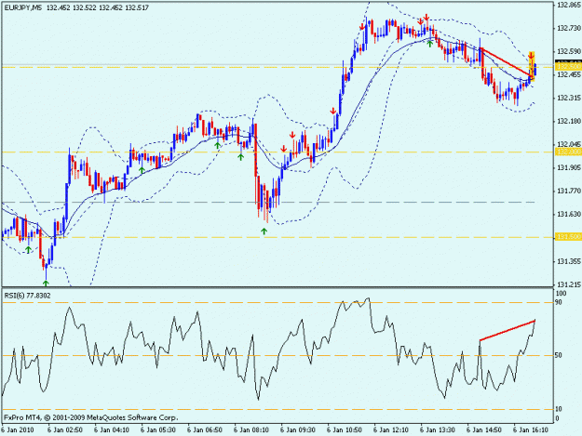The width and height of the screenshot is (582, 436).
Task: Click the EURJPY,M5 chart title text
Action: tap(23, 7)
